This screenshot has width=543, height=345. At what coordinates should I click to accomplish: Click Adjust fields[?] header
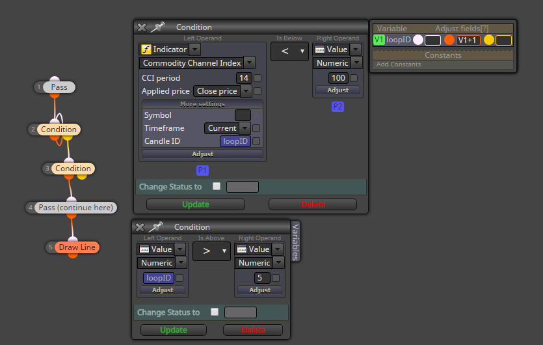pyautogui.click(x=462, y=29)
